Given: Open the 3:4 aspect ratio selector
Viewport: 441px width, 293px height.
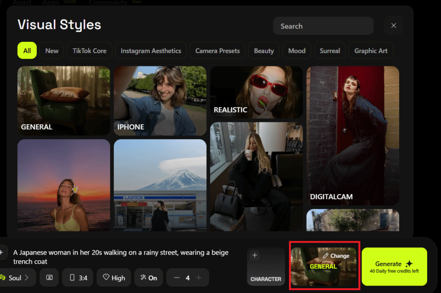Looking at the screenshot, I should 78,278.
